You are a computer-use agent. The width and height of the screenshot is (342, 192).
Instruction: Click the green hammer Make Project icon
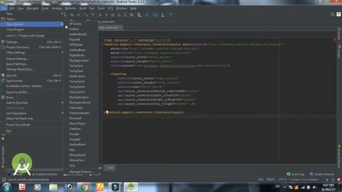[x=86, y=15]
